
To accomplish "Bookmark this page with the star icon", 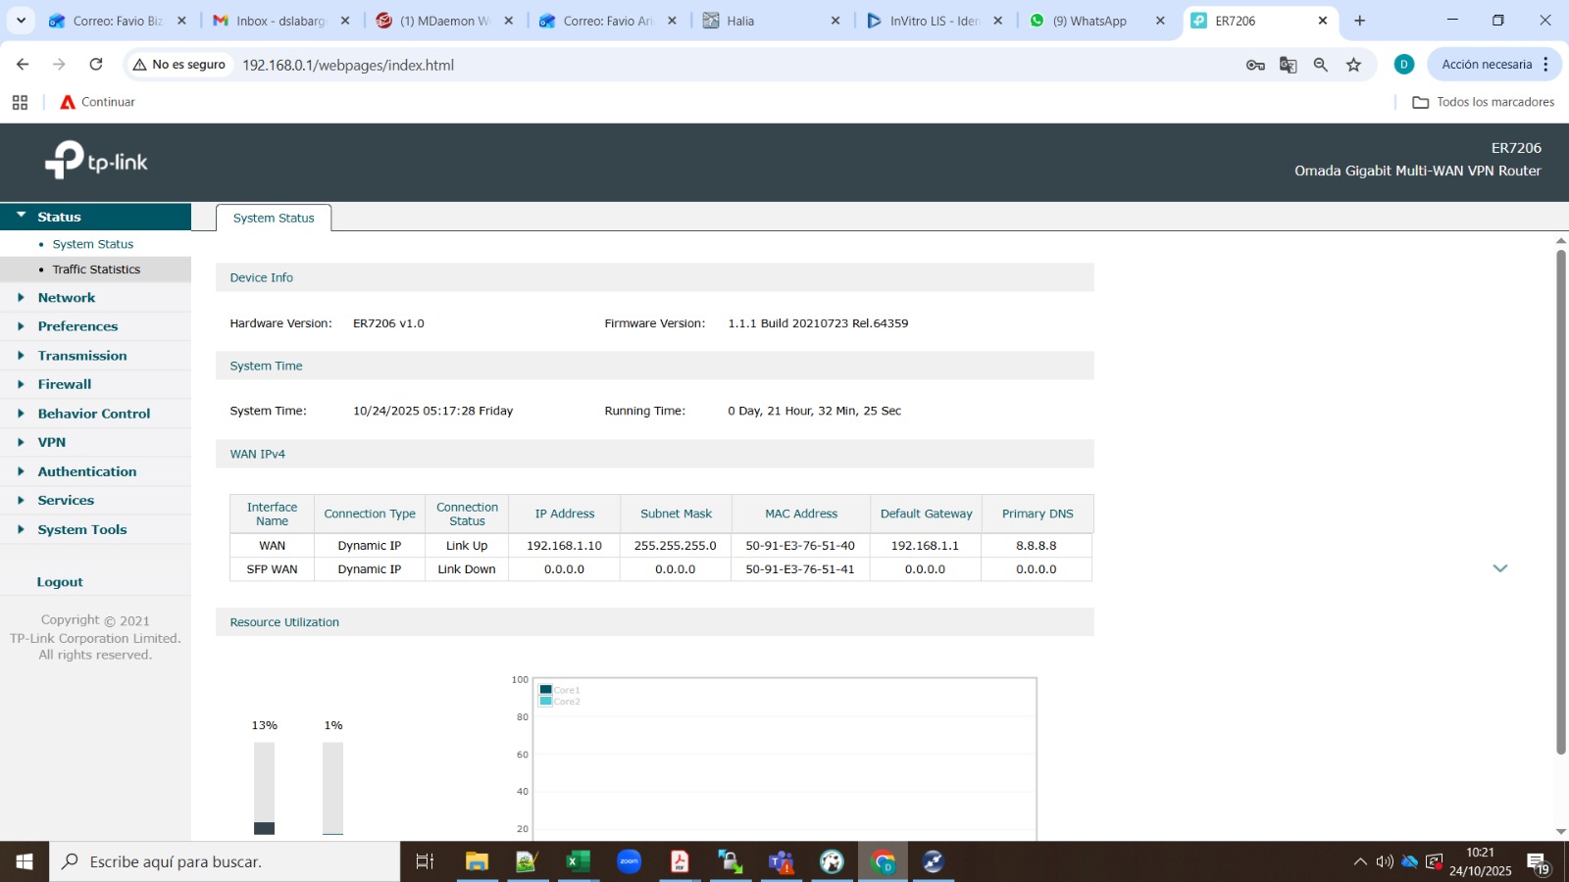I will point(1354,65).
